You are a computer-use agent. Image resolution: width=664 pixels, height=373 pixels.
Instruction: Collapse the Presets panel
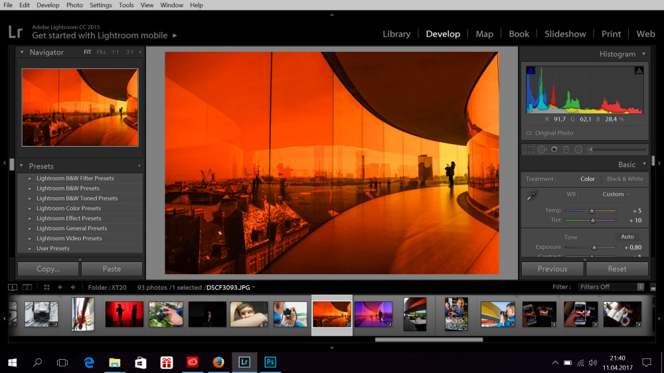pyautogui.click(x=22, y=166)
